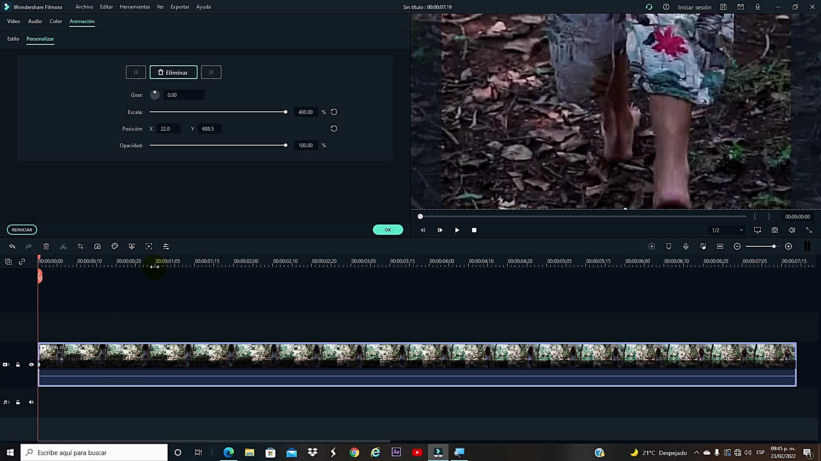821x461 pixels.
Task: Select the Motion tracking icon
Action: click(x=148, y=246)
